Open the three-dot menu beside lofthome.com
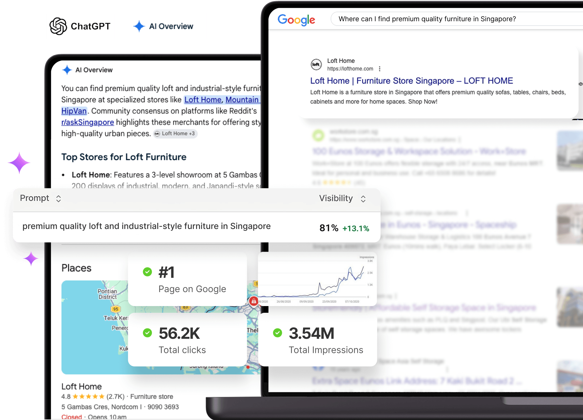This screenshot has height=420, width=583. pos(379,69)
